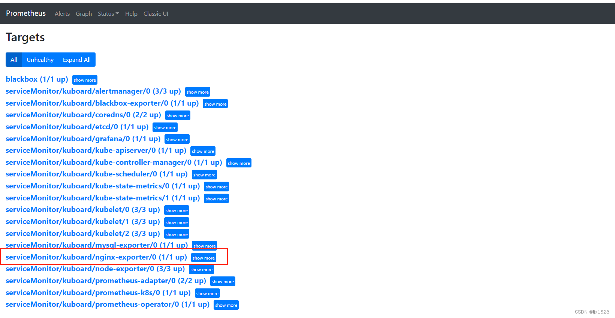The height and width of the screenshot is (318, 615).
Task: Filter to Unhealthy targets
Action: (40, 60)
